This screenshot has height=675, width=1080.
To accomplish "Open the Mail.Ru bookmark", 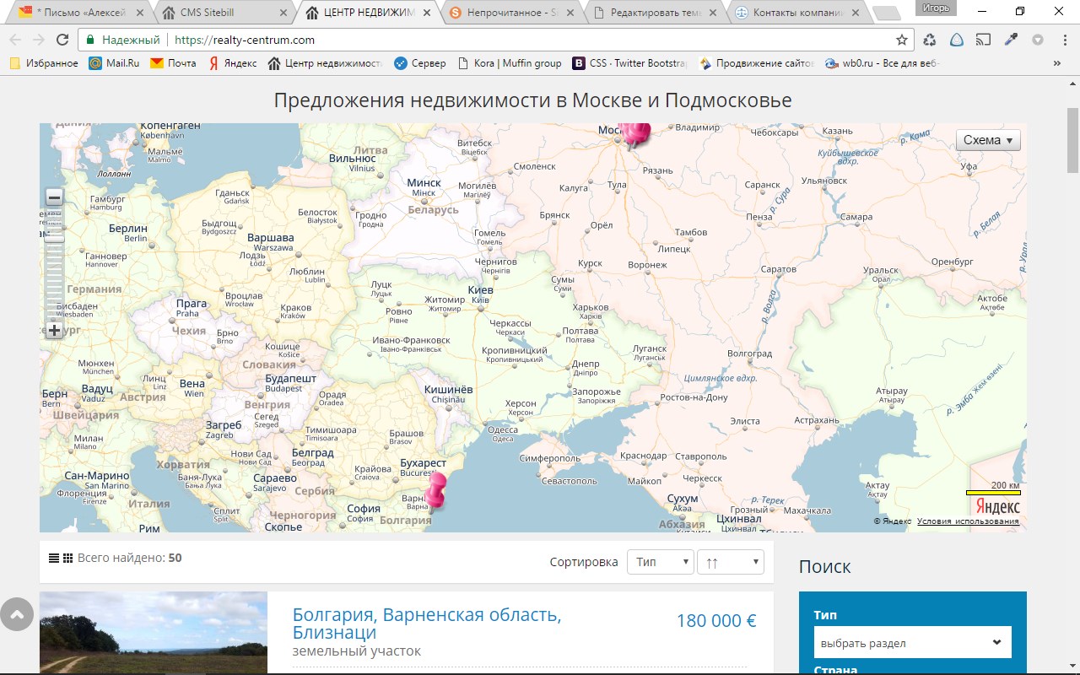I will [x=114, y=63].
